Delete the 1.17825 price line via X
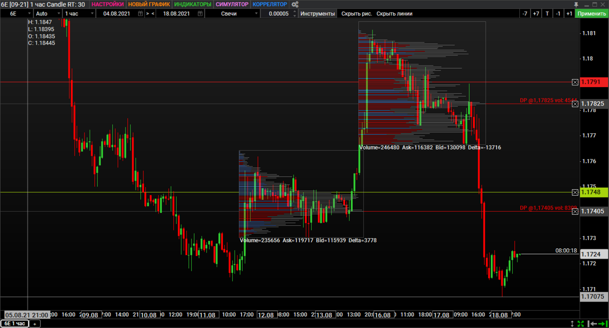 (x=575, y=104)
